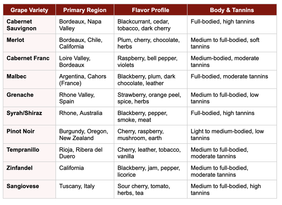Image resolution: width=282 pixels, height=205 pixels.
Task: Select the Sour cherry, tomato flavor cell
Action: 143,189
